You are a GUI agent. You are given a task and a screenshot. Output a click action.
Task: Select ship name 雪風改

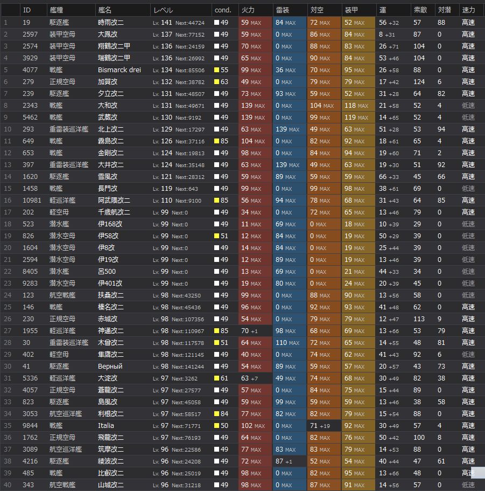coord(108,177)
